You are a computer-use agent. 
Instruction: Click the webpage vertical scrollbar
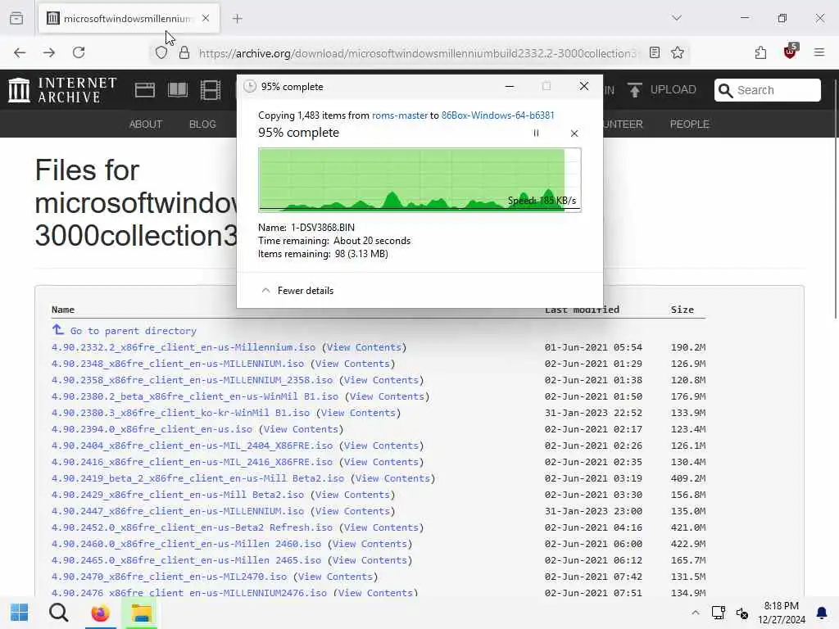(836, 198)
